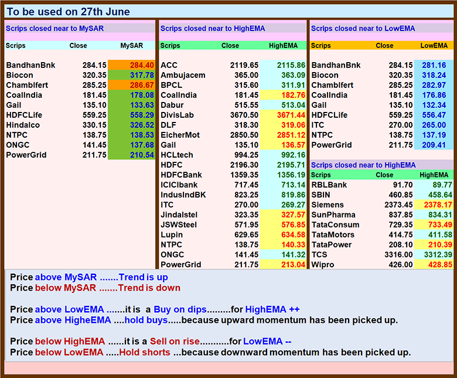Select the Dabur scrip row name

[x=172, y=105]
